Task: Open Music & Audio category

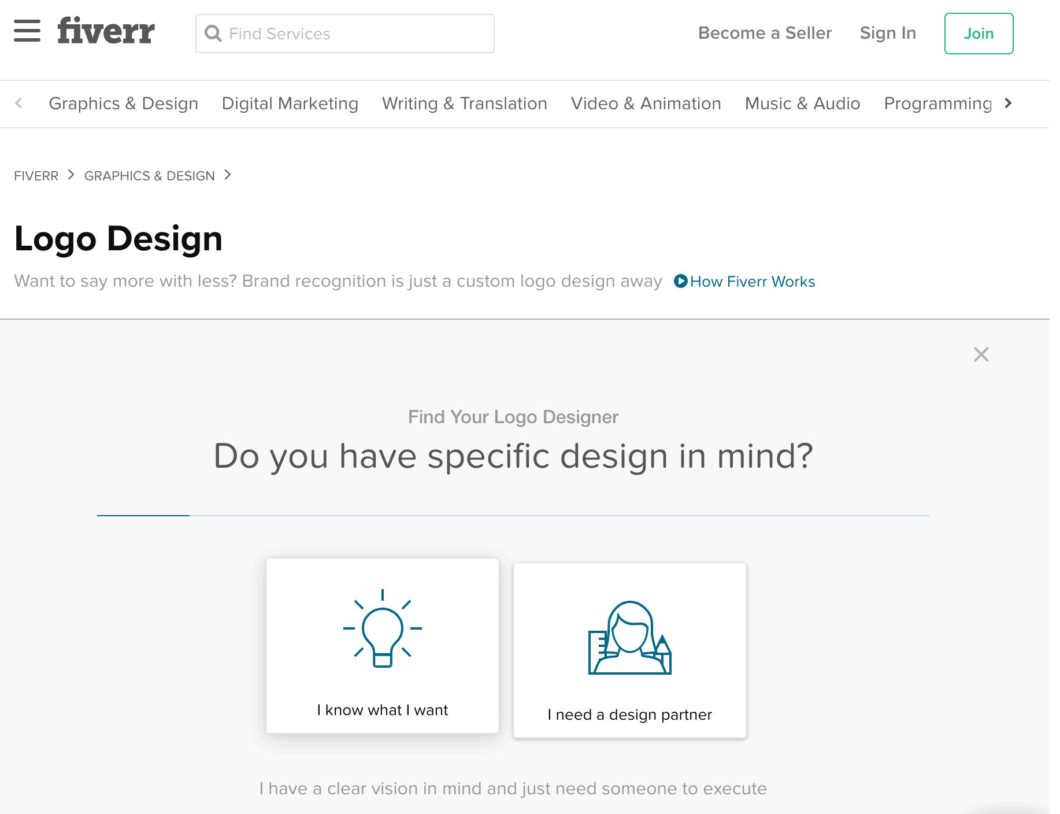Action: coord(803,103)
